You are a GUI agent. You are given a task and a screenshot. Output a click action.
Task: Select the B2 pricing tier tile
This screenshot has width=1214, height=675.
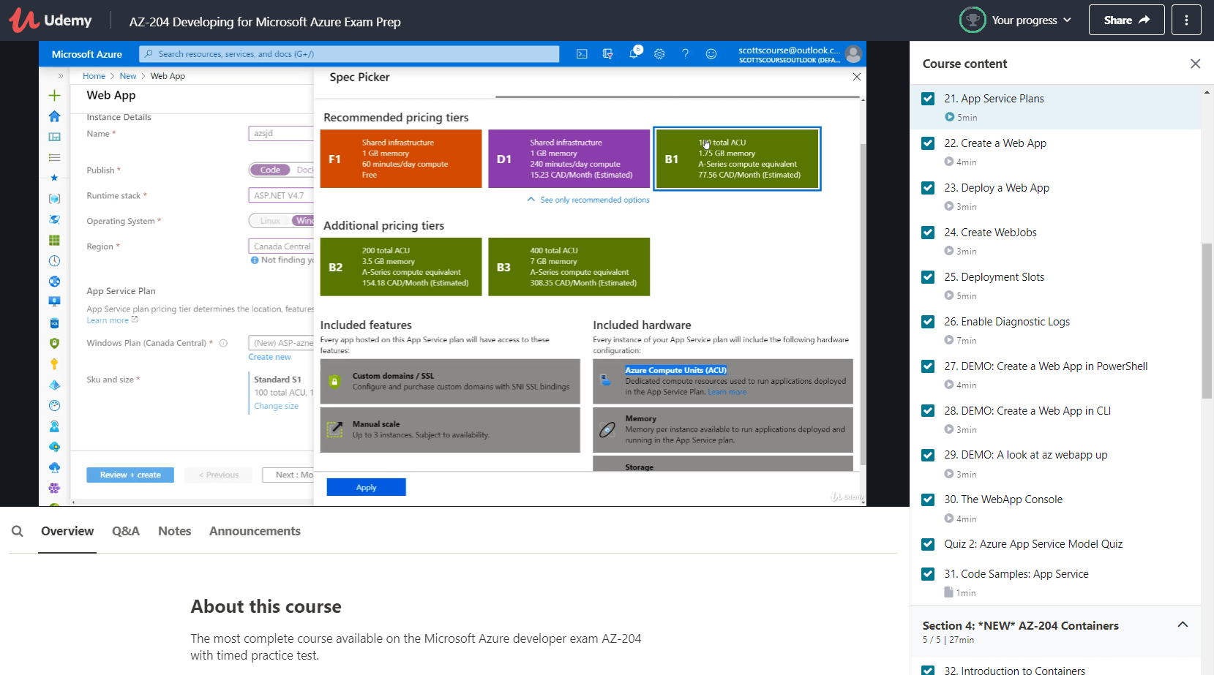[x=401, y=267]
